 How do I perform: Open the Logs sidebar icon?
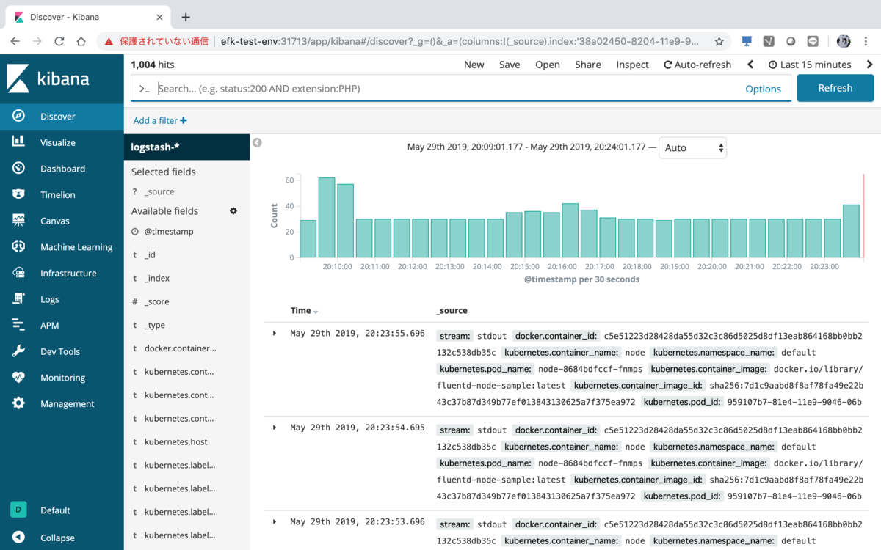pos(19,299)
